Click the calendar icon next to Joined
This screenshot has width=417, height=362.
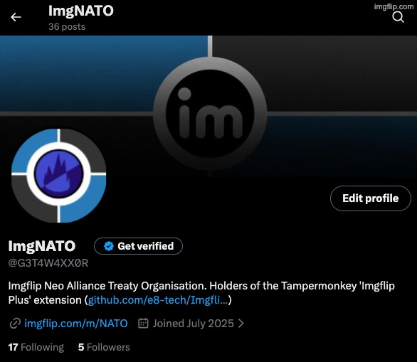tap(143, 323)
